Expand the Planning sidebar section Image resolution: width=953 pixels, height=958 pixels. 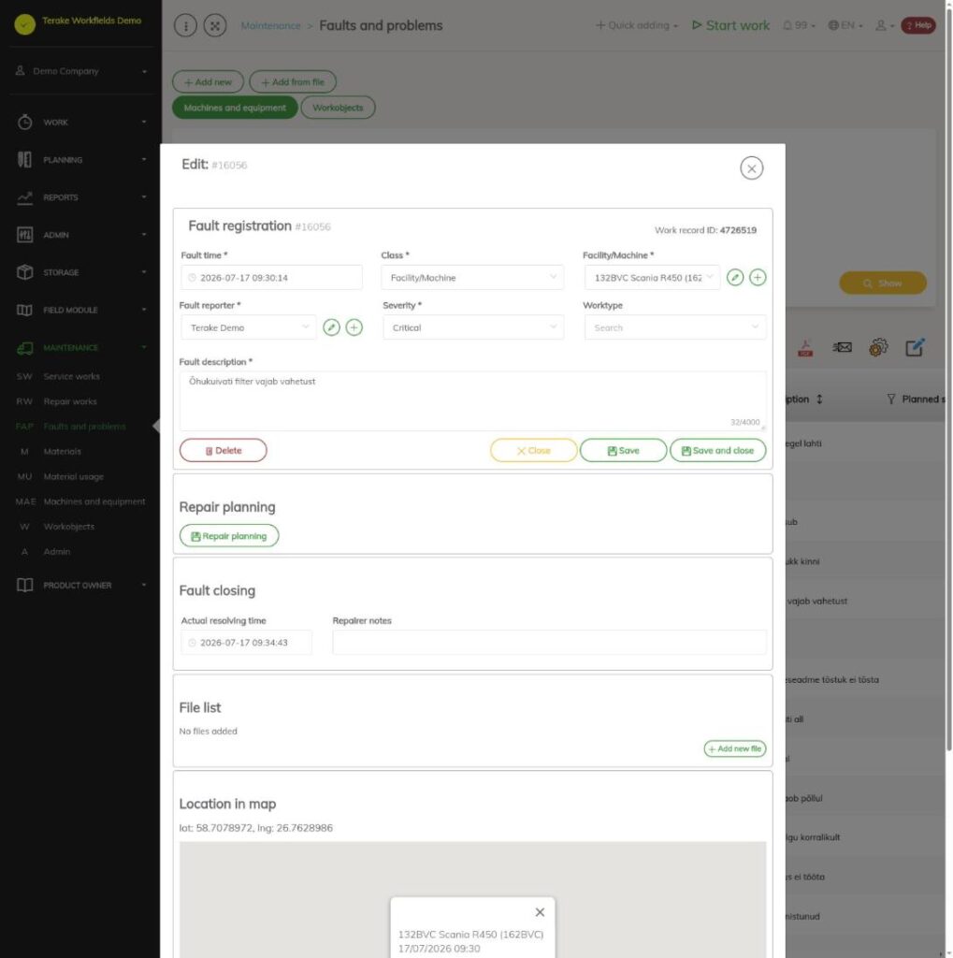click(81, 160)
